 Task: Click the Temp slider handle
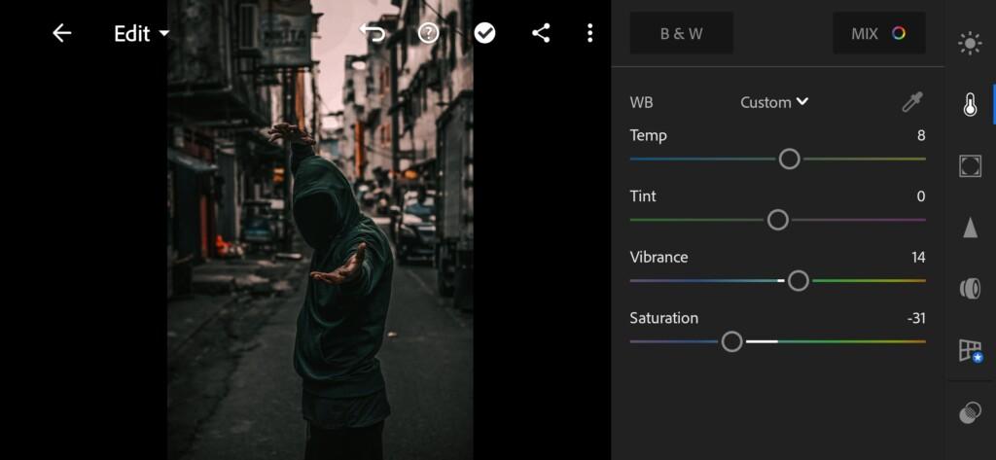[790, 159]
